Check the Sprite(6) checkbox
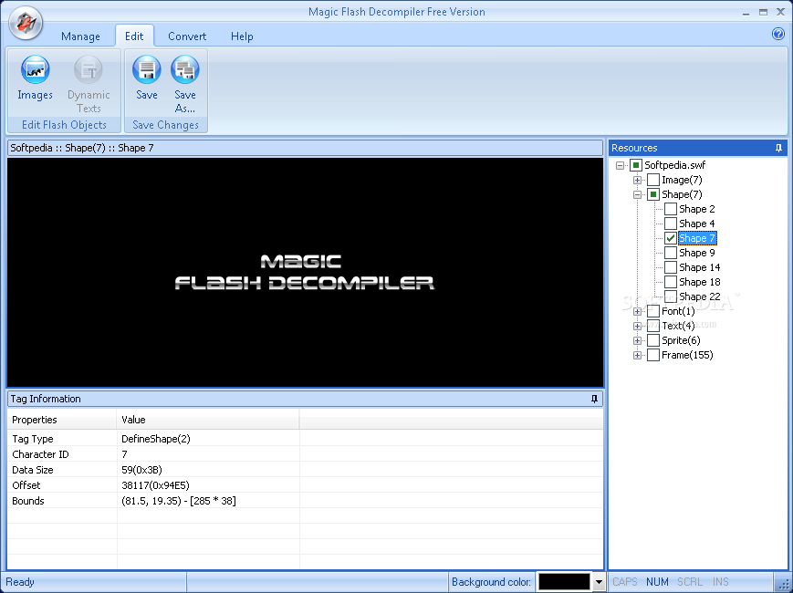This screenshot has width=793, height=593. pyautogui.click(x=653, y=340)
